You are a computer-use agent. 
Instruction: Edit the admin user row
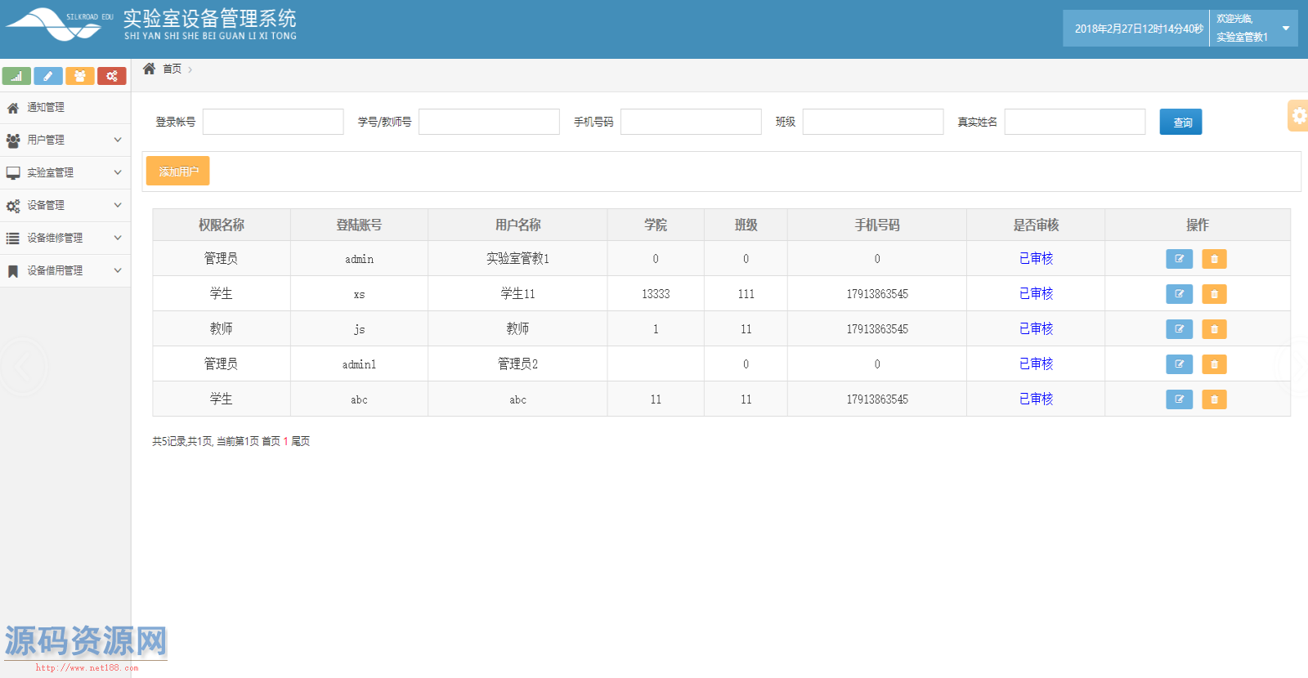(1179, 259)
